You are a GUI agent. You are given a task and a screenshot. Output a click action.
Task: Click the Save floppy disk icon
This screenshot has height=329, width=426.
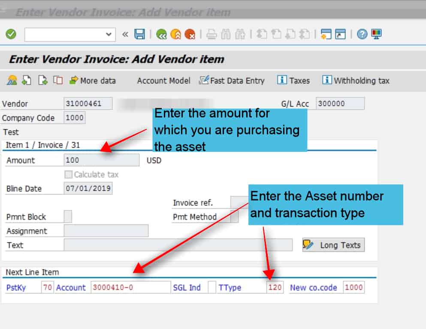click(140, 34)
